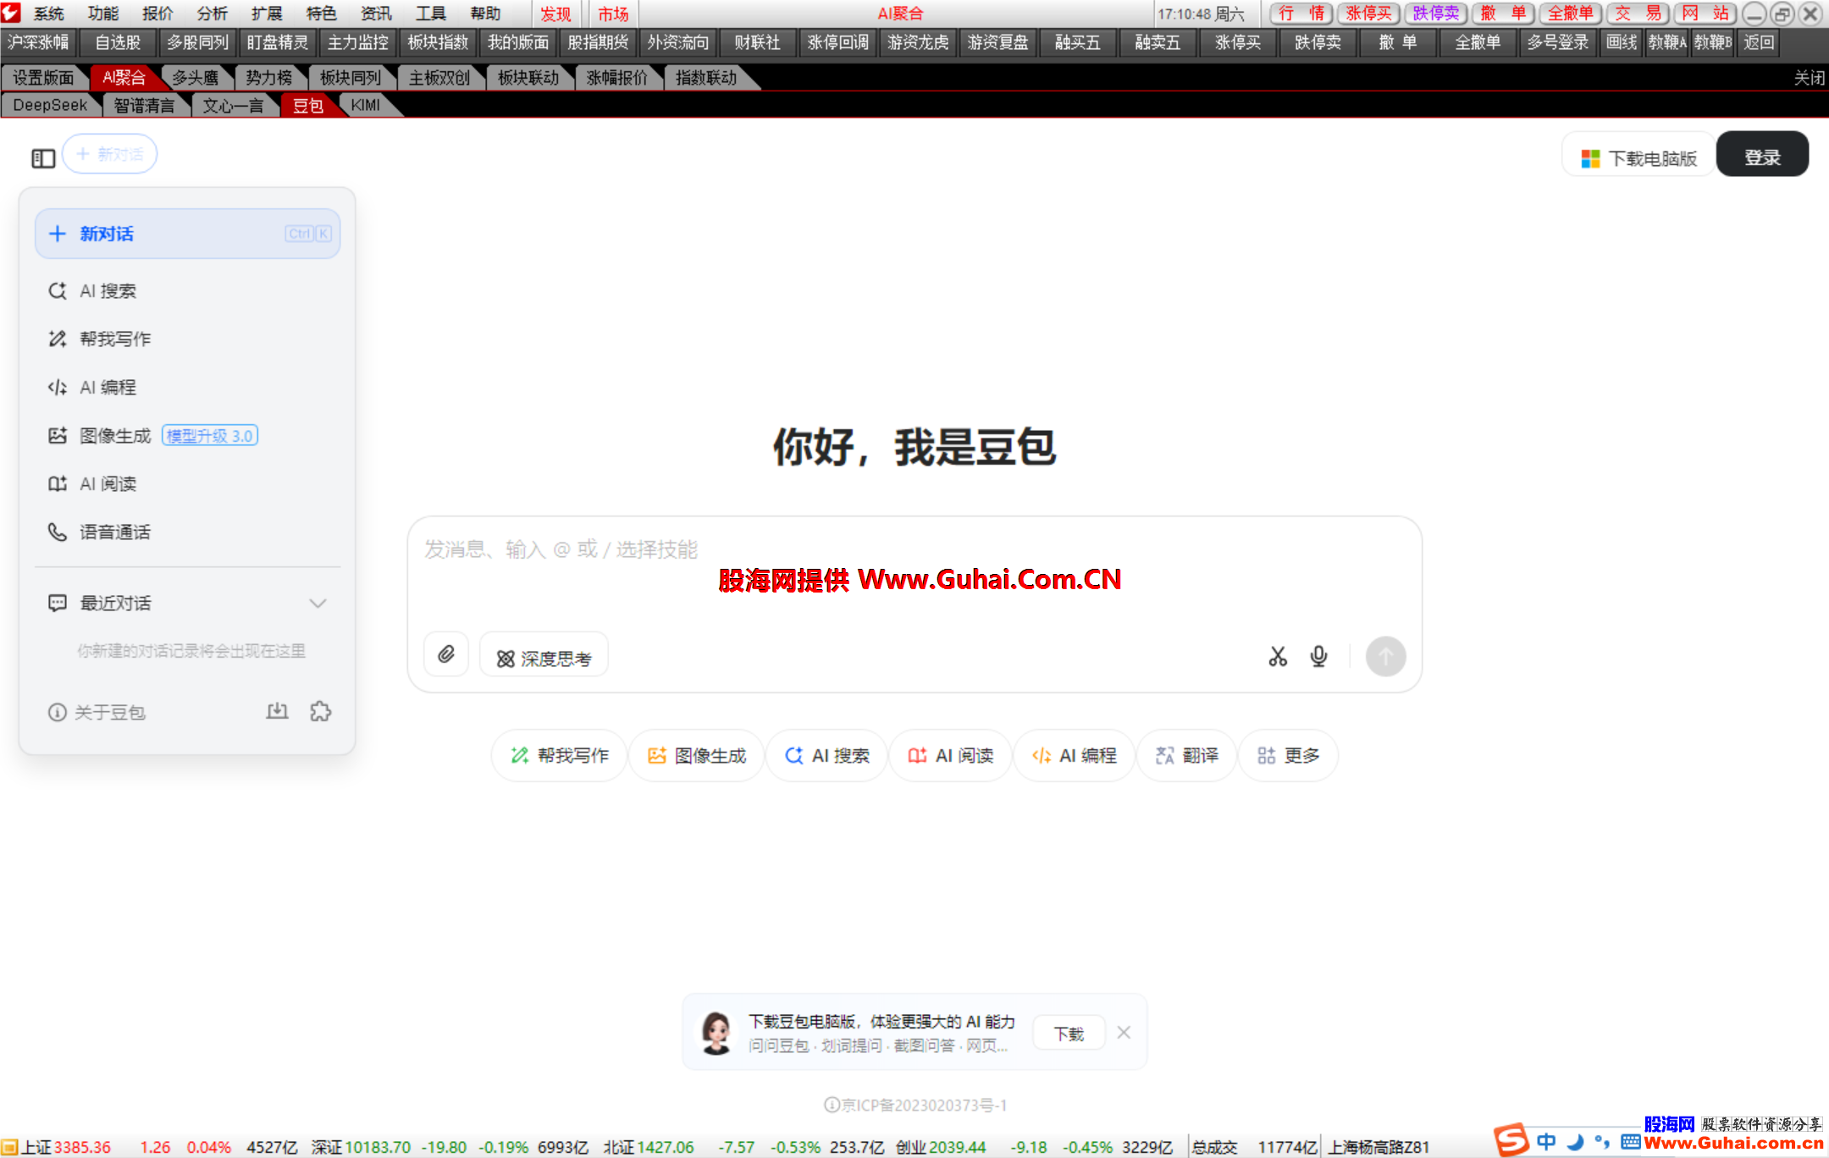
Task: Switch to the KIMI tab
Action: tap(366, 105)
